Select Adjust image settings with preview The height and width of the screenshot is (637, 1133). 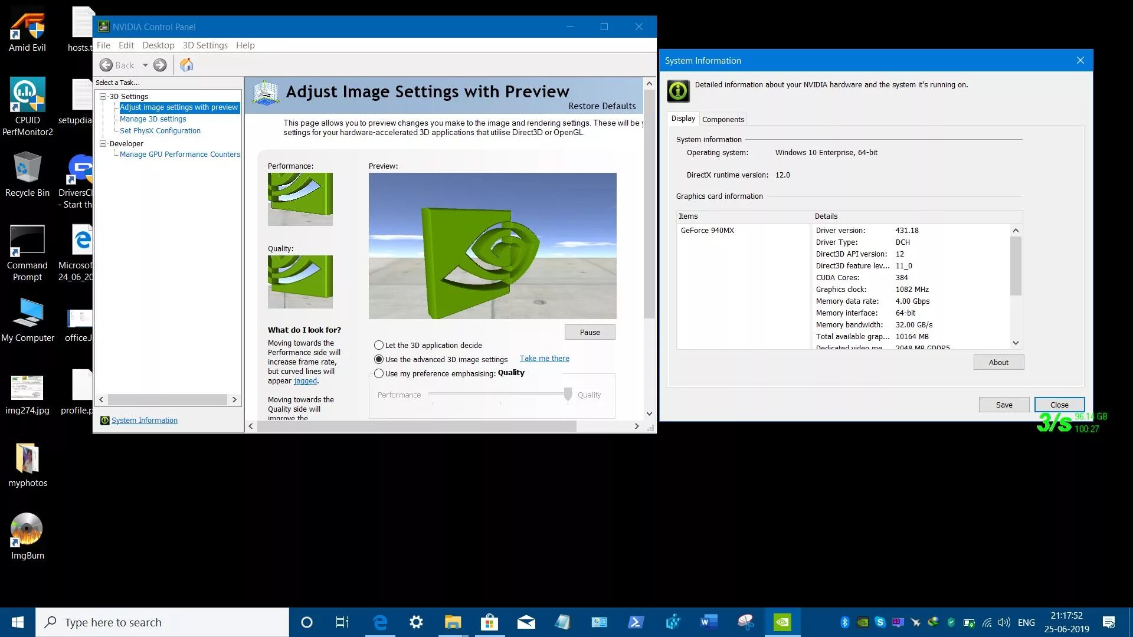(179, 107)
